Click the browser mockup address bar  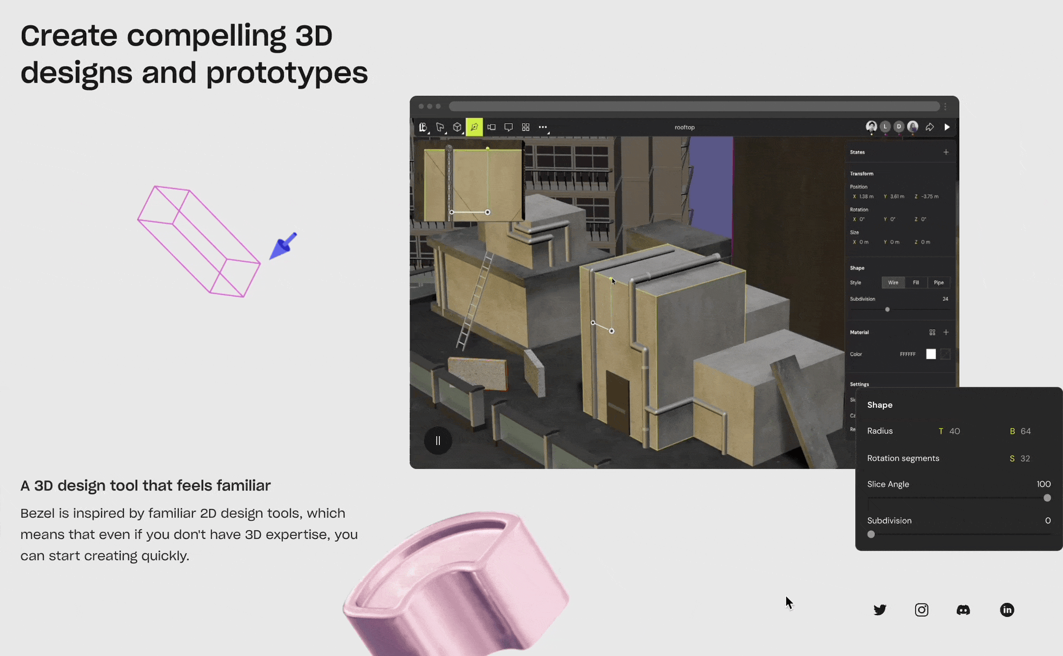point(694,106)
